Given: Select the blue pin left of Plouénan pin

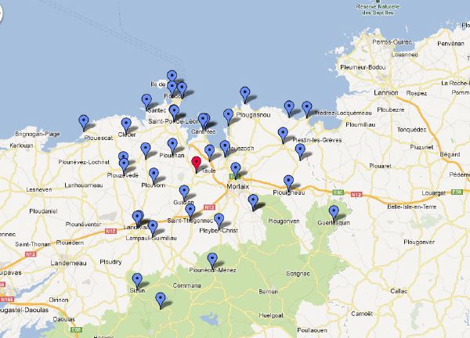Looking at the screenshot, I should coord(146,150).
